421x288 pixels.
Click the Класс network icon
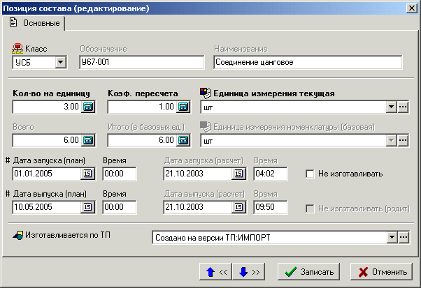(18, 50)
